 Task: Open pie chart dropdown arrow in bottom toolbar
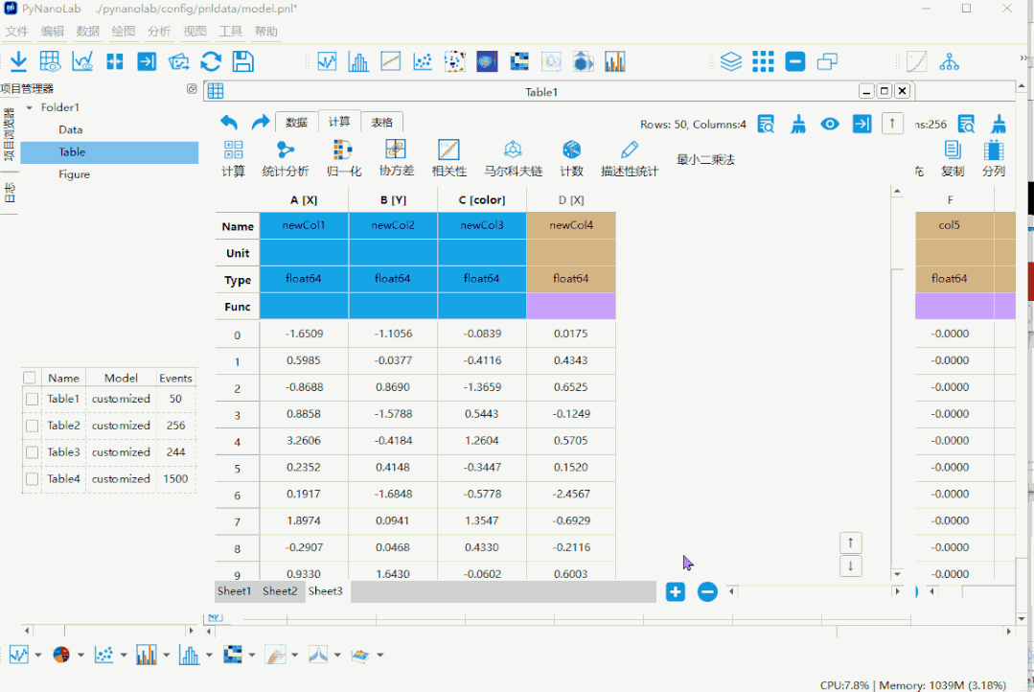coord(80,655)
